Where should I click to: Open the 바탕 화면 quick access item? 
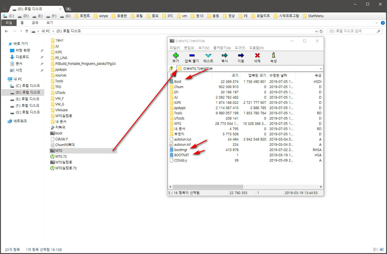[23, 50]
